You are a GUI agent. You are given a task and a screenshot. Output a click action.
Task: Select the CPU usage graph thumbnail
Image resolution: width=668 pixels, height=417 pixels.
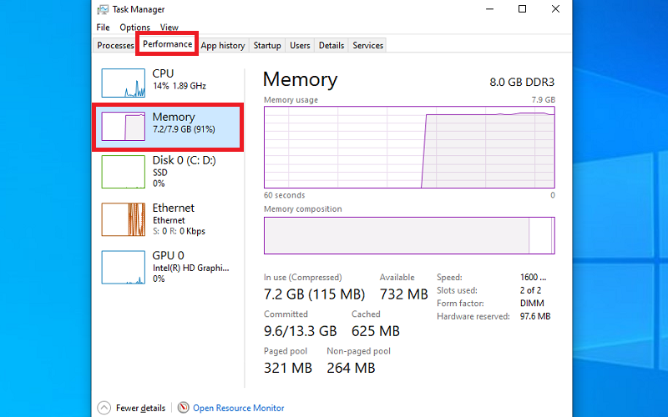tap(124, 83)
